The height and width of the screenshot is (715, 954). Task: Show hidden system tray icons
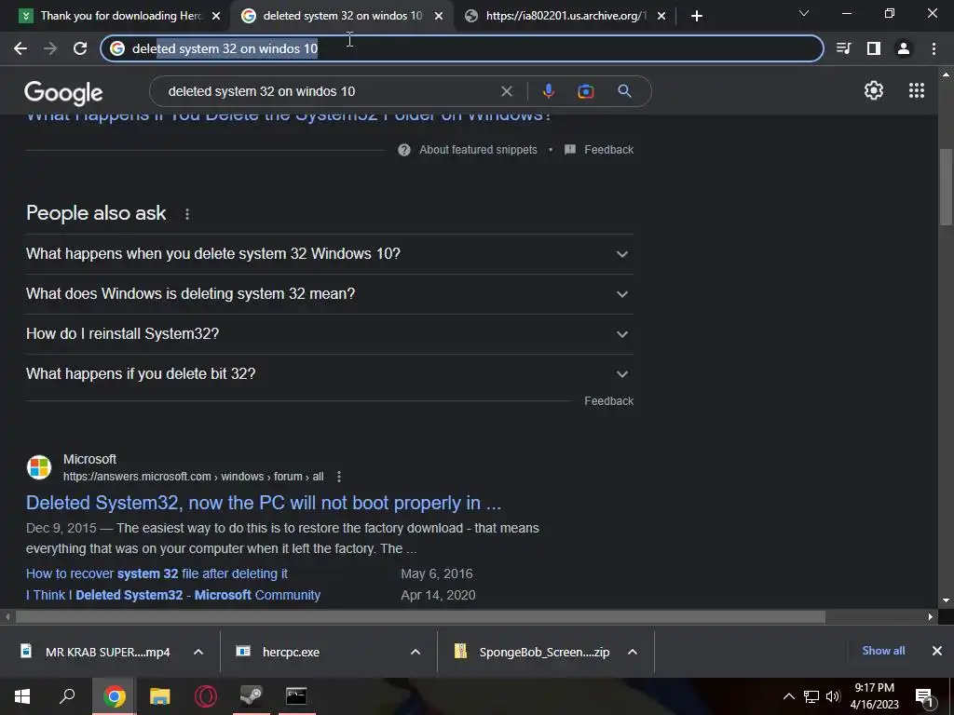(788, 696)
